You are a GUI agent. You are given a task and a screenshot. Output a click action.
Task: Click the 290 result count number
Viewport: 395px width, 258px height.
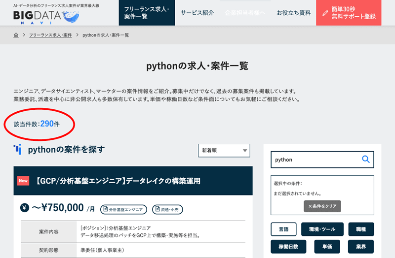[x=47, y=124]
